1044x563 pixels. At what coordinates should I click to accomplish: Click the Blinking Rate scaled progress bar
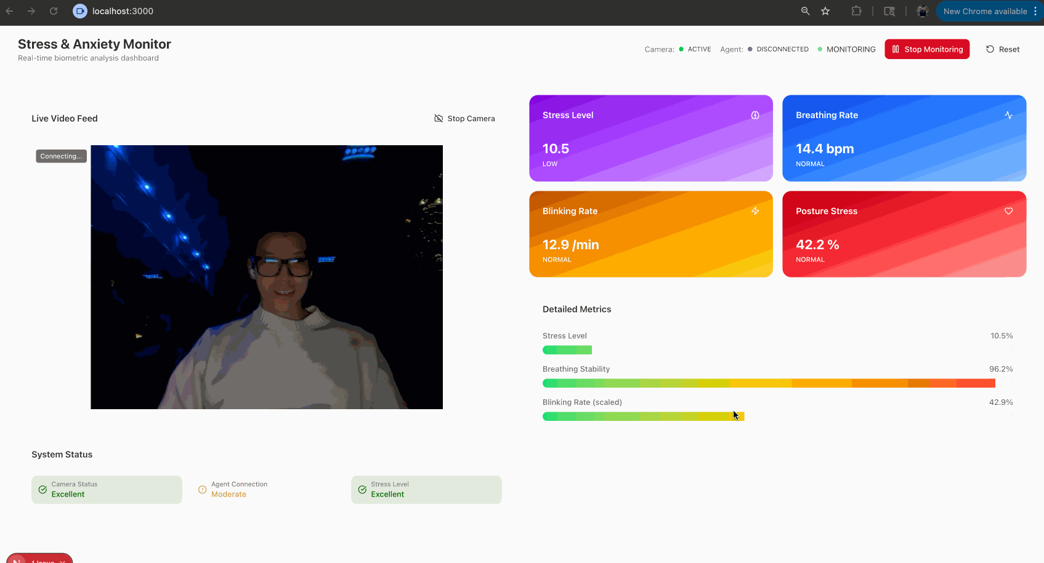click(643, 417)
